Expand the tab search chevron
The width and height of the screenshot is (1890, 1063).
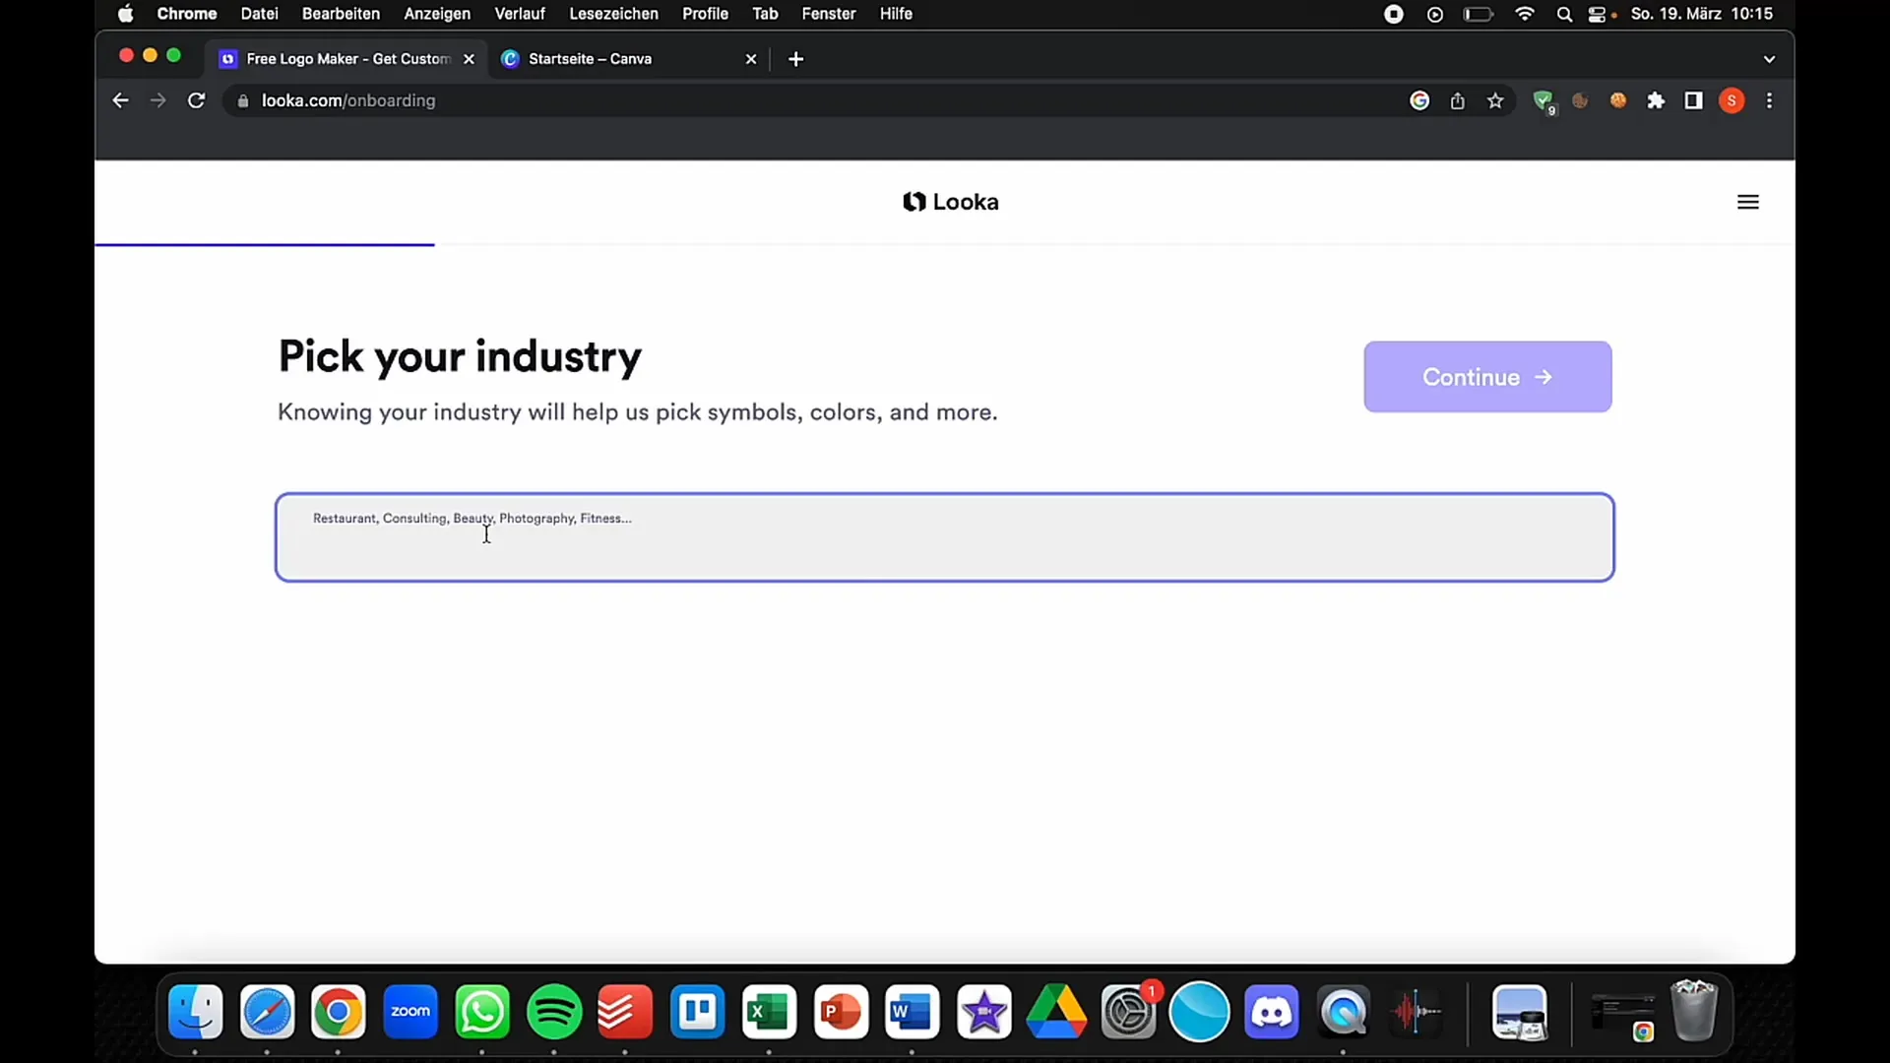[x=1769, y=59]
